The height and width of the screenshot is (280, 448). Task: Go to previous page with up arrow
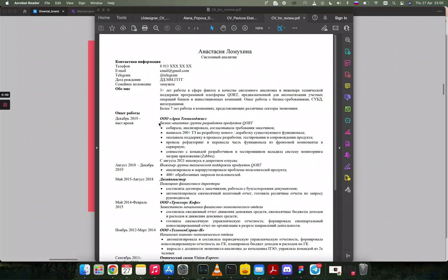(x=167, y=28)
